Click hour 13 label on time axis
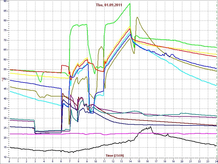The image size is (218, 164). click(x=121, y=161)
